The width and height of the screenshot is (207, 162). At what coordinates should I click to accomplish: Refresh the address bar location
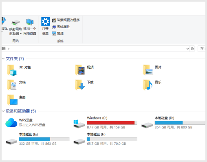click(x=192, y=49)
